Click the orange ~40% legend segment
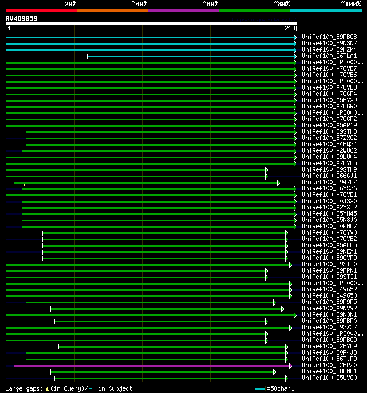This screenshot has height=393, width=367. tap(112, 10)
